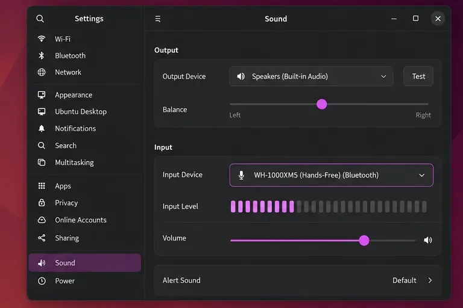Click the Input section heading
Image resolution: width=463 pixels, height=308 pixels.
(163, 147)
